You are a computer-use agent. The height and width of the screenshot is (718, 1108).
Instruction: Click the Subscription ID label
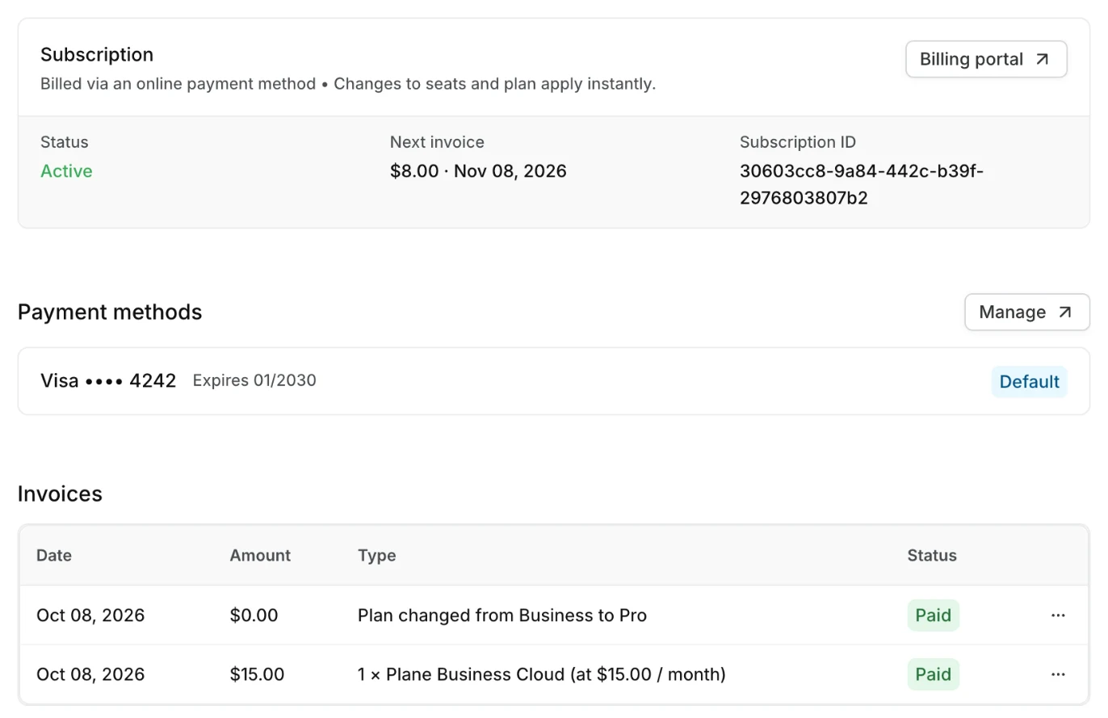pyautogui.click(x=798, y=142)
